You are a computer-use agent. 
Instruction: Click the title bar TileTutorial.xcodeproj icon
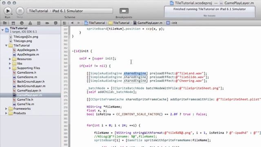pyautogui.click(x=172, y=3)
